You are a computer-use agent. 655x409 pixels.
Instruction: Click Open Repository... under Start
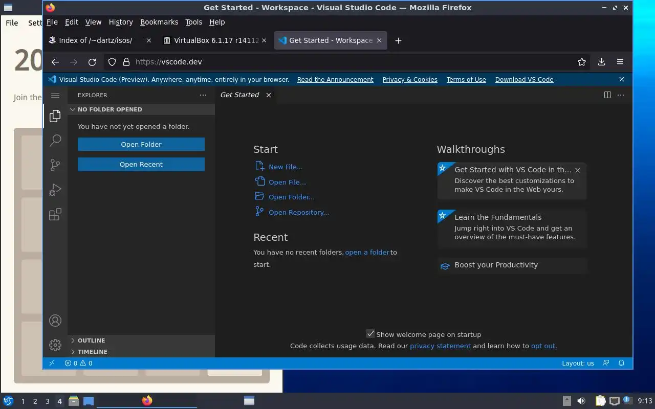[x=299, y=212]
